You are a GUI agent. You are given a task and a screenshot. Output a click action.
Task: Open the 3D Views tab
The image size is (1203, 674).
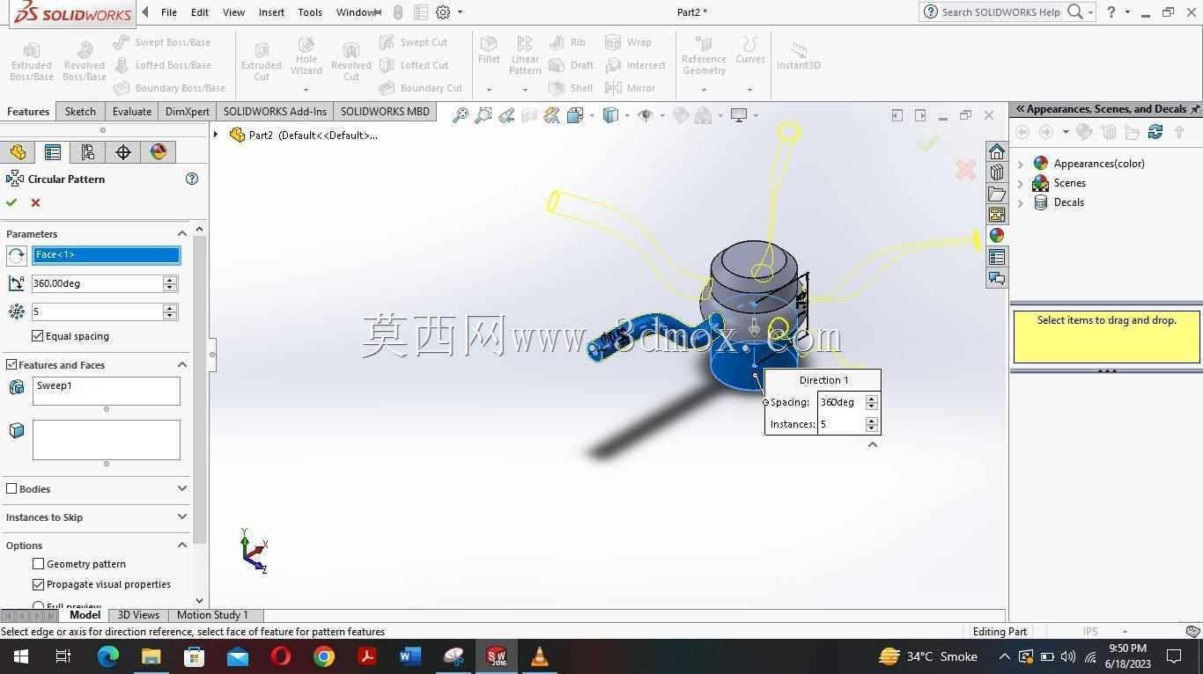(x=138, y=615)
